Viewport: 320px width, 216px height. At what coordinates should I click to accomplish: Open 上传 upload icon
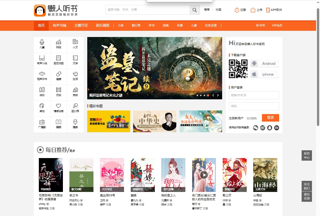253,10
